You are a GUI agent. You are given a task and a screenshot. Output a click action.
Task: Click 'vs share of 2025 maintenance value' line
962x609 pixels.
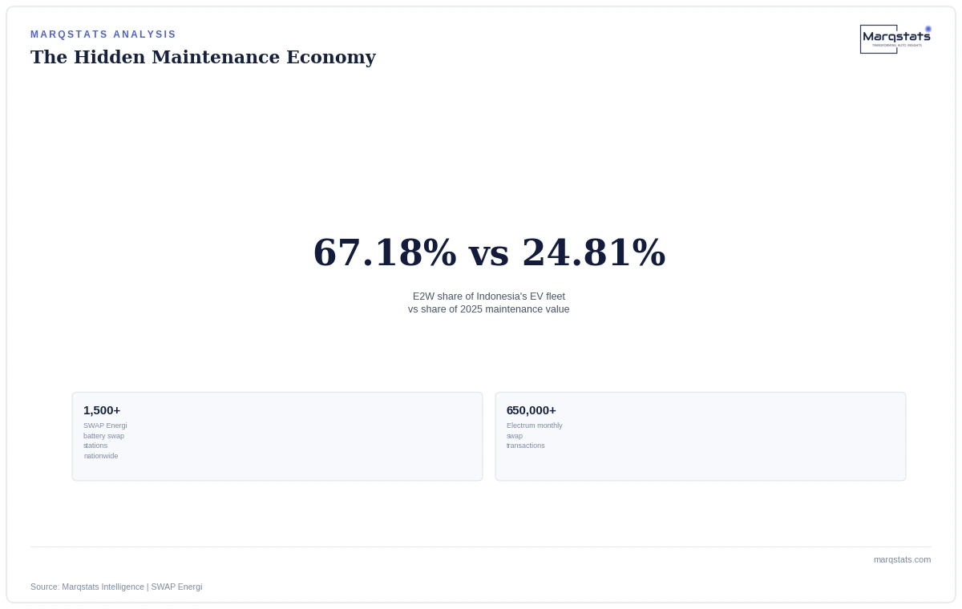coord(489,309)
